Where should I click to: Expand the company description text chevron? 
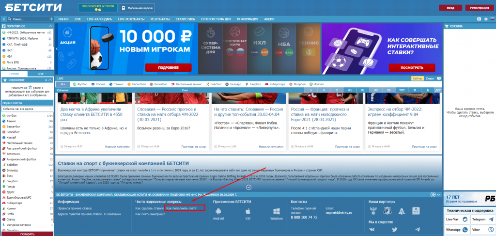point(249,187)
